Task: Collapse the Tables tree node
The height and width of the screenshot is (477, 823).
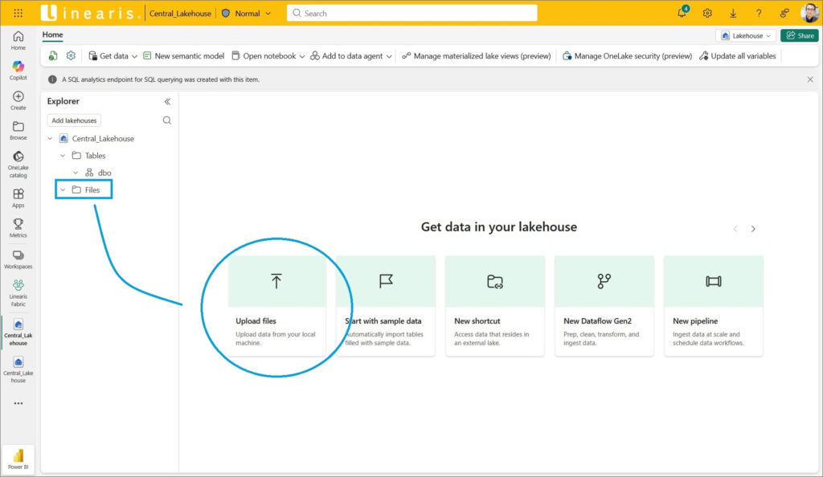Action: tap(63, 156)
